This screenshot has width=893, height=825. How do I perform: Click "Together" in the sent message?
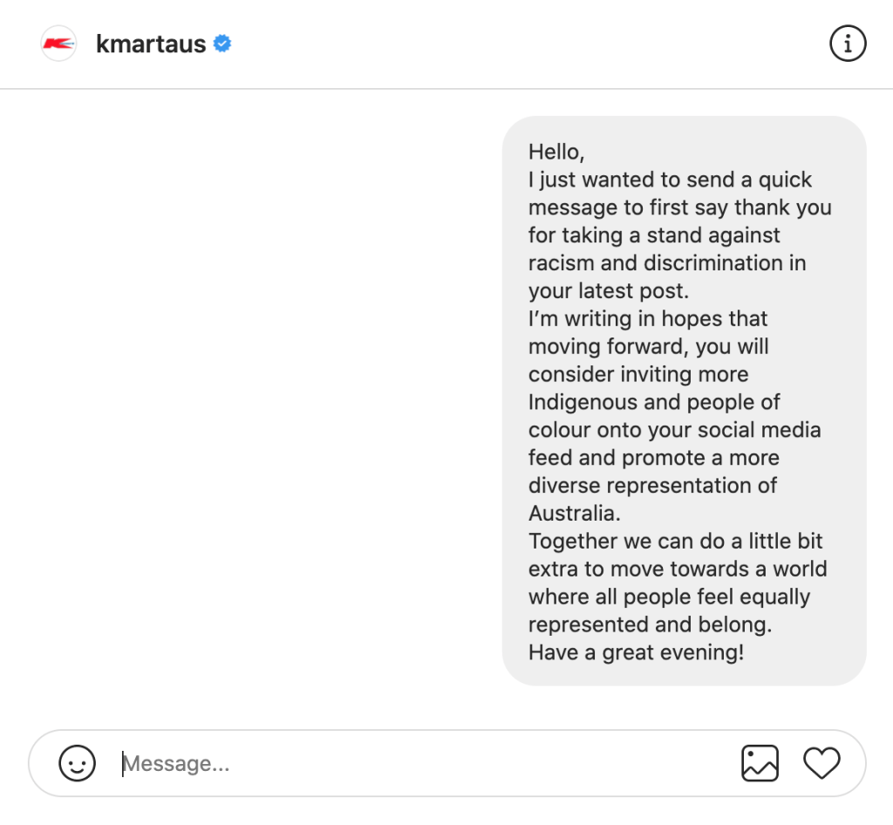(572, 541)
